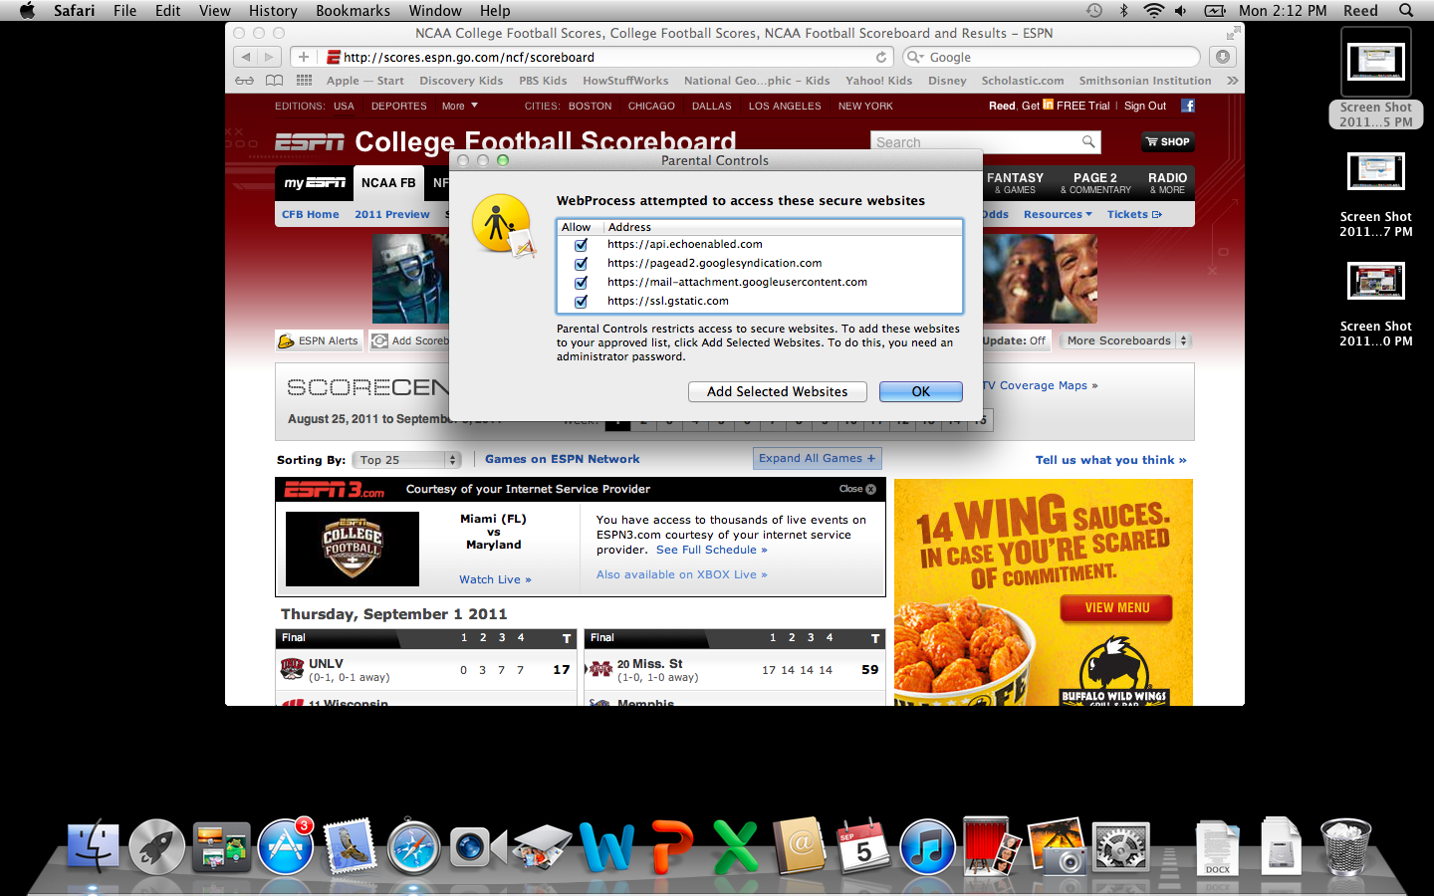Click the Spotlight magnifier in menu bar
Screen dimensions: 1434x896
click(1406, 10)
